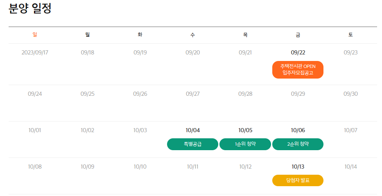Select the 2023/09/17 date cell
382x196 pixels.
35,52
